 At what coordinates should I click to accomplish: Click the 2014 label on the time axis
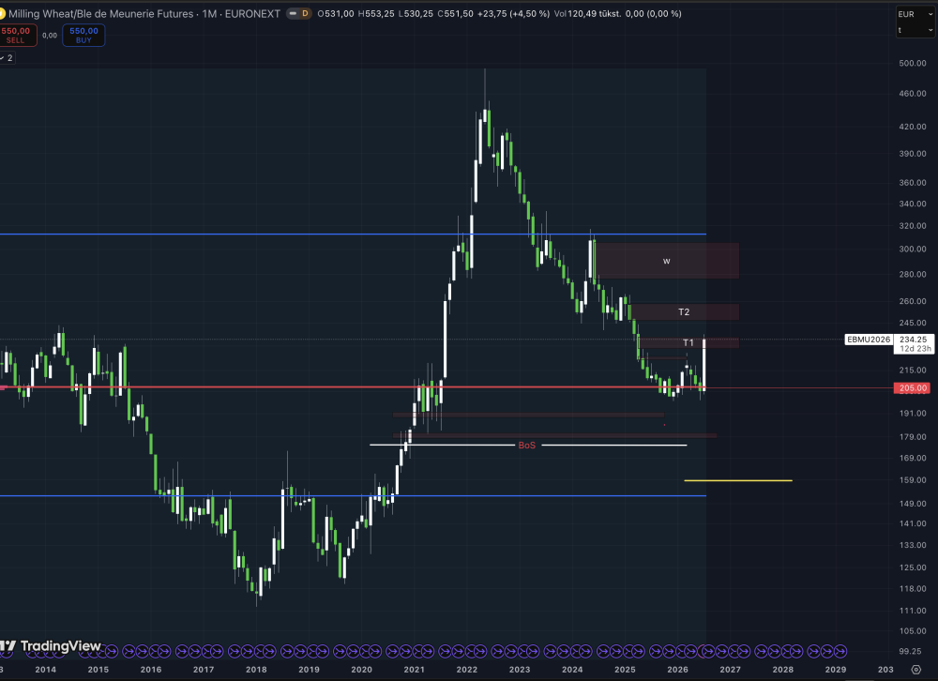(x=45, y=670)
